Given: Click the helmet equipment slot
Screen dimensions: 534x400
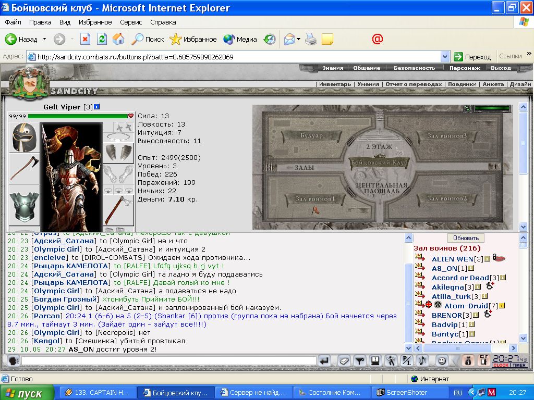Looking at the screenshot, I should coord(24,137).
